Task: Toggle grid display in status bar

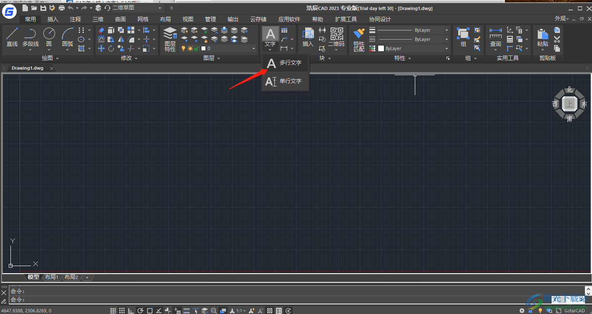Action: [122, 311]
